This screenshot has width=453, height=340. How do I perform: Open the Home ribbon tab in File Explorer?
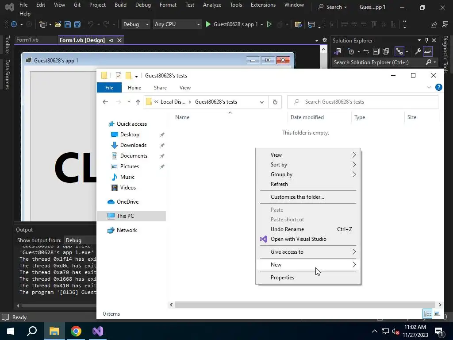point(134,88)
